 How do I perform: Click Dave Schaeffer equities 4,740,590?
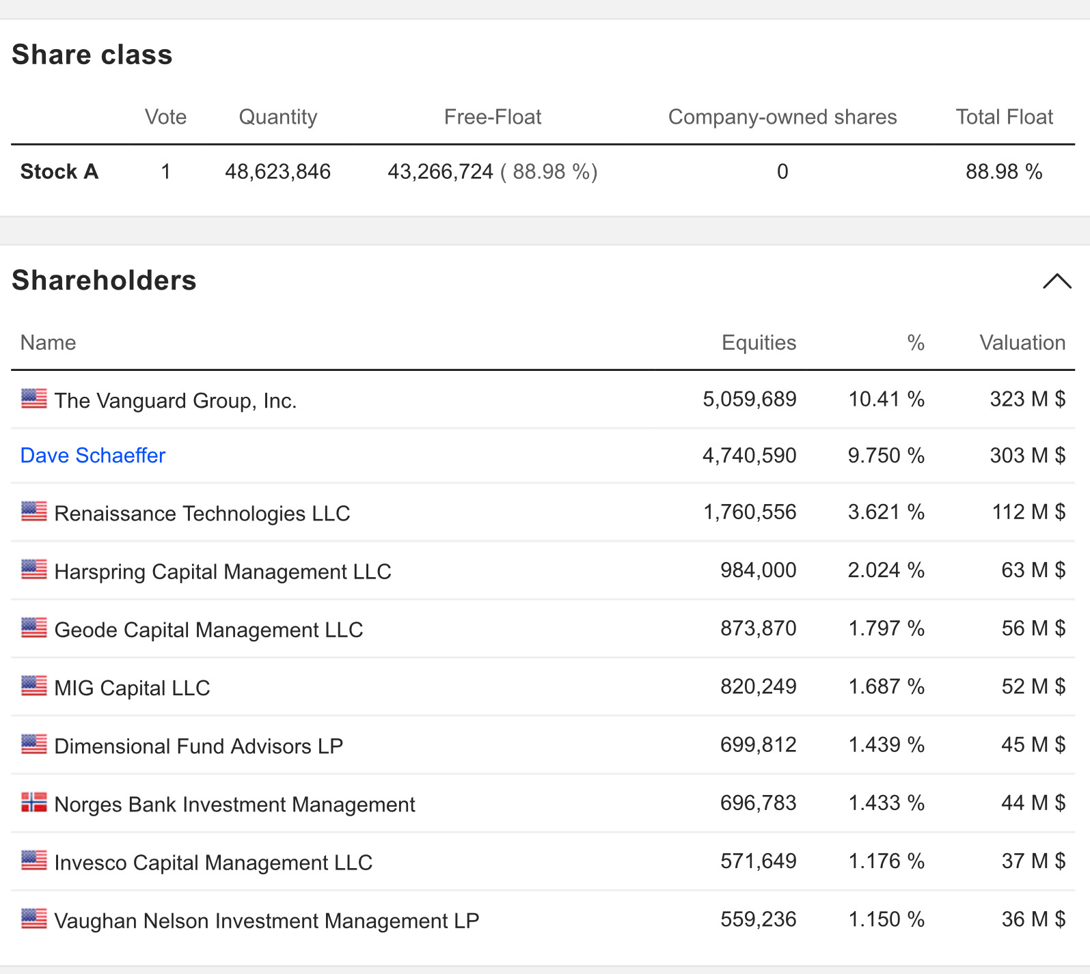[750, 456]
